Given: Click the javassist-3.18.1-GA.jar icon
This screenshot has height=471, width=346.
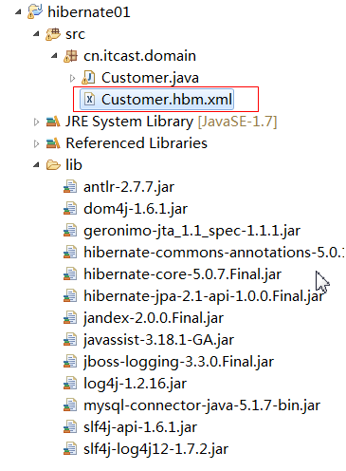Looking at the screenshot, I should coord(70,340).
